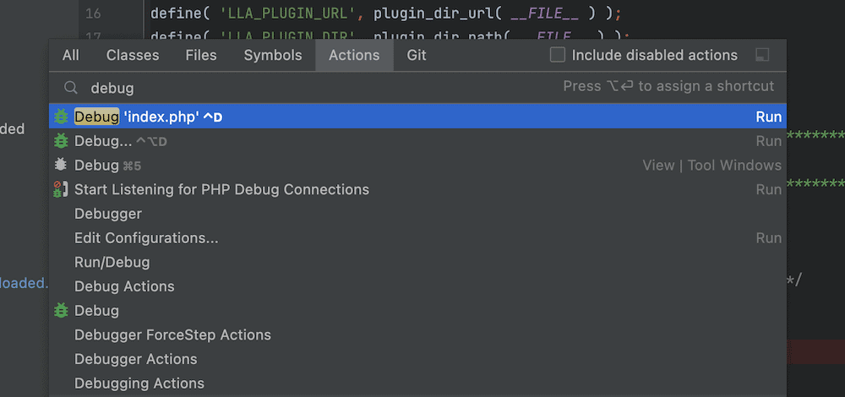Choose Start Listening for PHP Debug Connections
The height and width of the screenshot is (397, 845).
221,189
